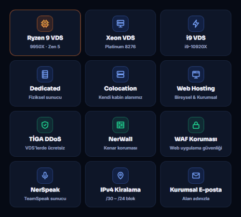This screenshot has height=217, width=241.
Task: Click the "Platinum 8276" subtitle
Action: click(120, 47)
